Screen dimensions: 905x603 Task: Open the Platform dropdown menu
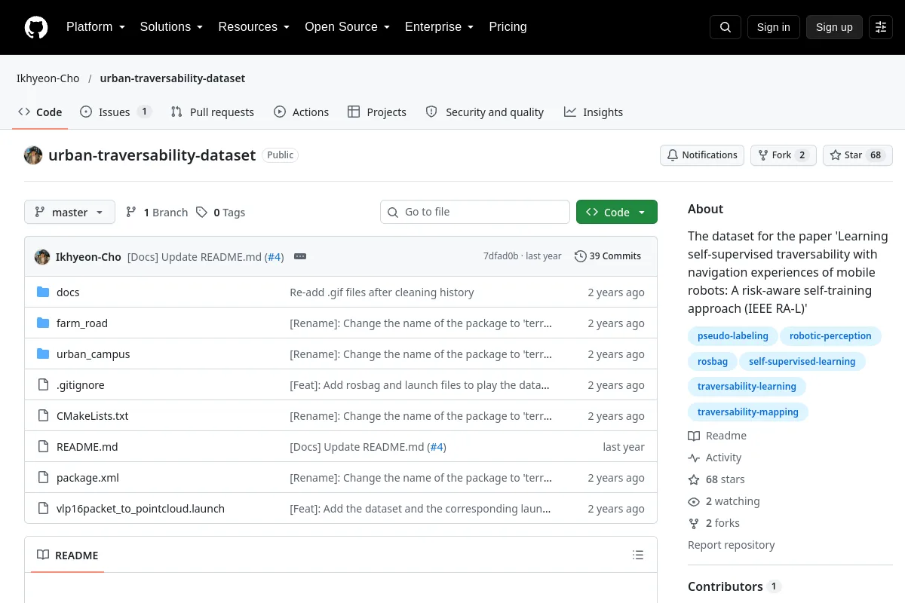pyautogui.click(x=95, y=27)
